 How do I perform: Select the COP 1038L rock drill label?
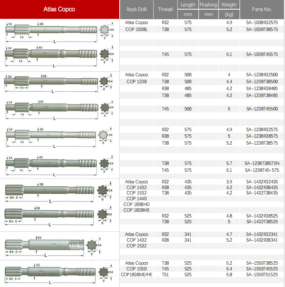(137, 30)
